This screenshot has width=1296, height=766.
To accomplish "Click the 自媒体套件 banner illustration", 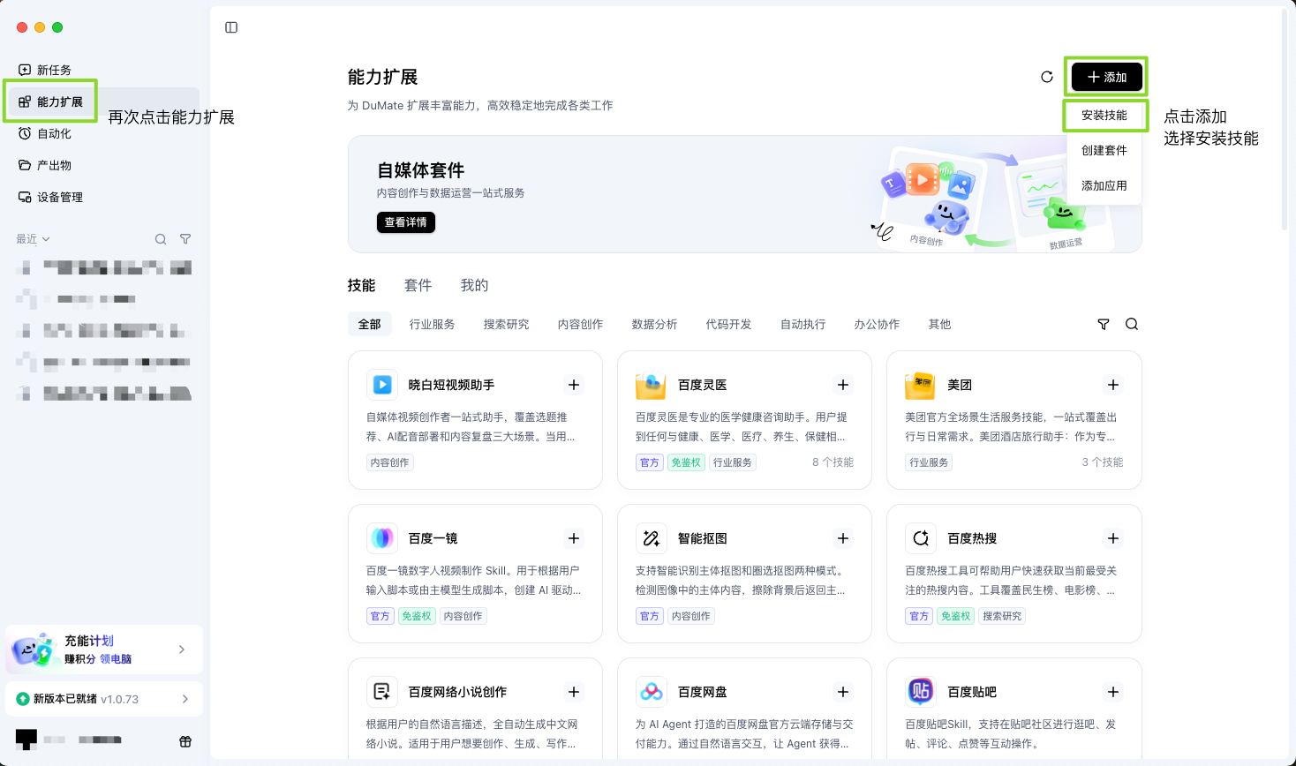I will tap(993, 199).
